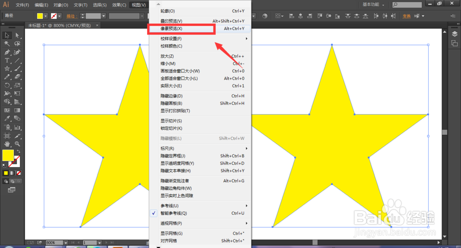Open stroke weight dropdown arrow
This screenshot has height=248, width=461.
tap(103, 16)
